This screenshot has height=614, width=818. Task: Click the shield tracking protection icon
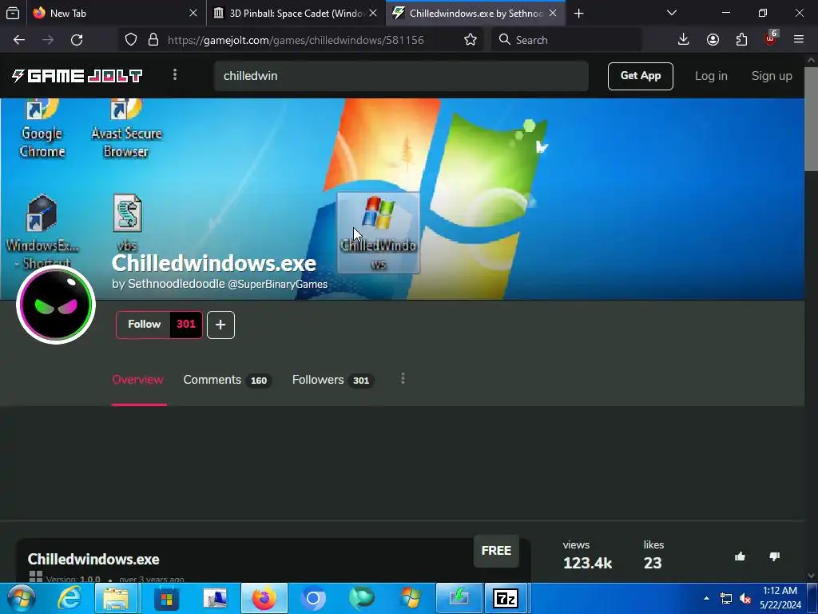tap(131, 40)
